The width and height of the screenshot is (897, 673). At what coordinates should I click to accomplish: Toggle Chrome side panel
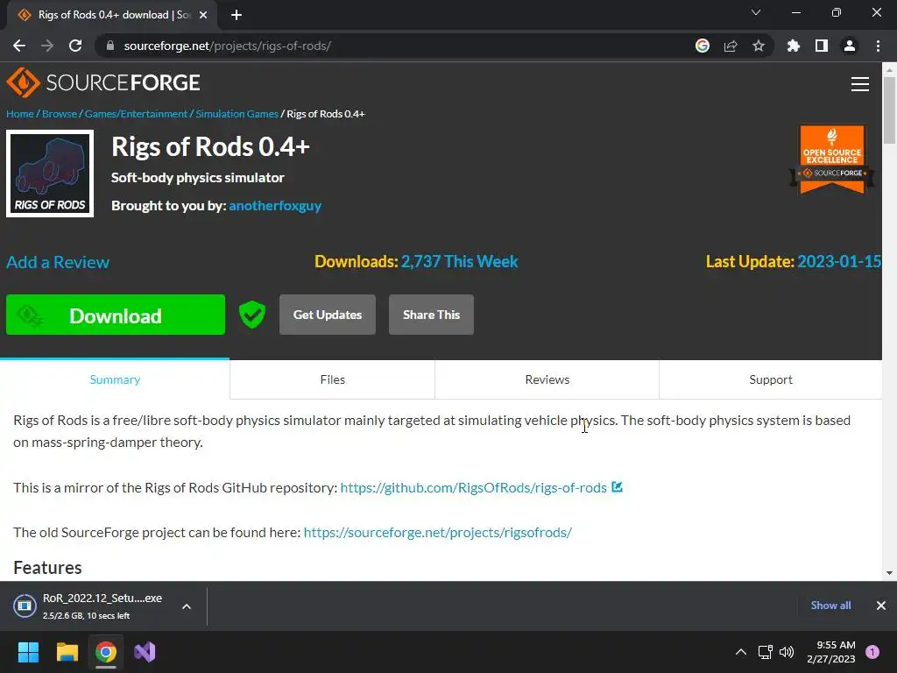click(822, 46)
